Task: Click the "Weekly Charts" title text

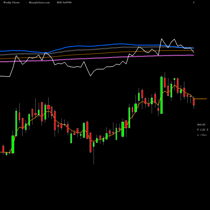Action: pyautogui.click(x=11, y=3)
